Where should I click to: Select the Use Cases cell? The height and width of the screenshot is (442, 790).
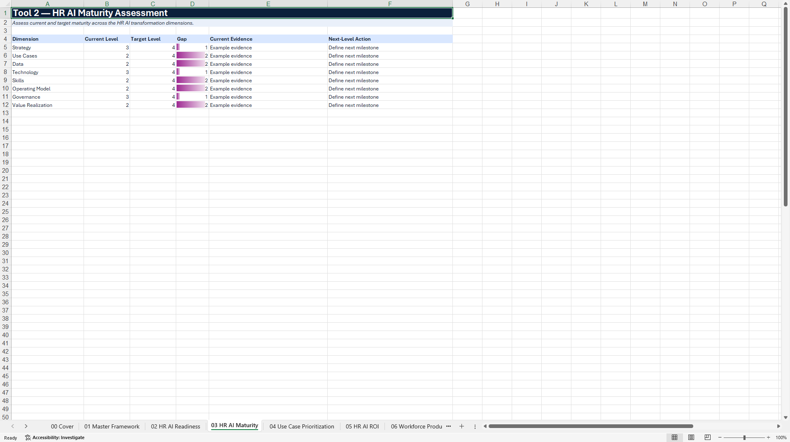point(47,56)
